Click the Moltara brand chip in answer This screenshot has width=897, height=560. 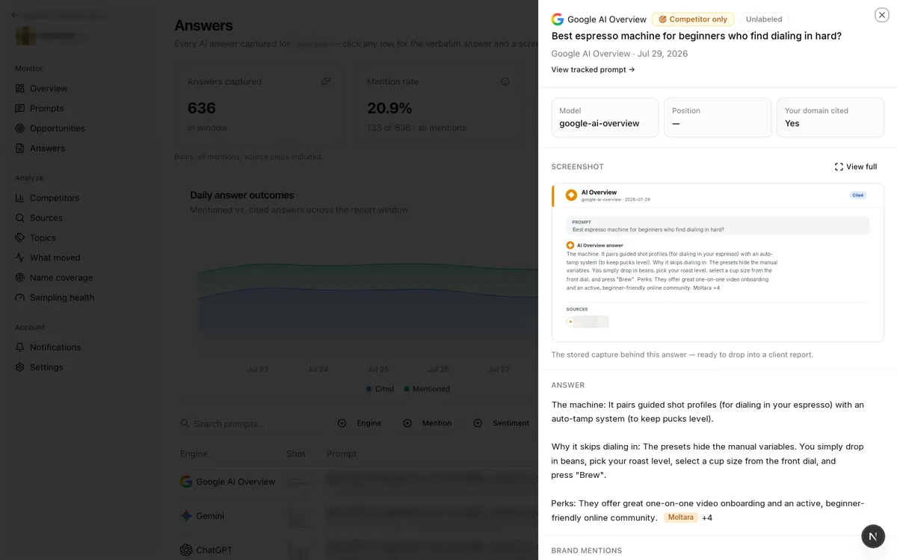point(680,517)
